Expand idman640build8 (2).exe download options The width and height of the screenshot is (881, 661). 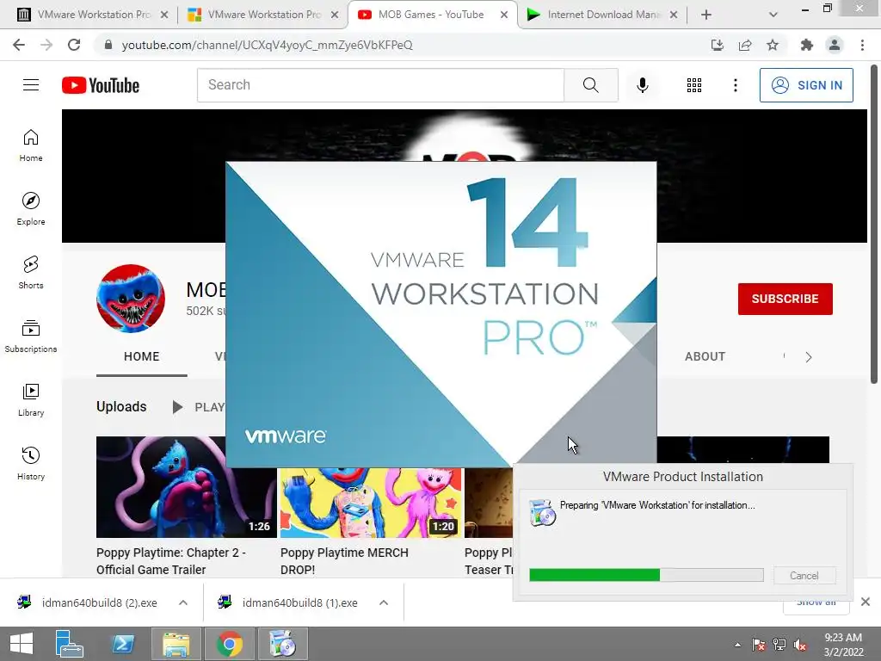click(x=183, y=602)
